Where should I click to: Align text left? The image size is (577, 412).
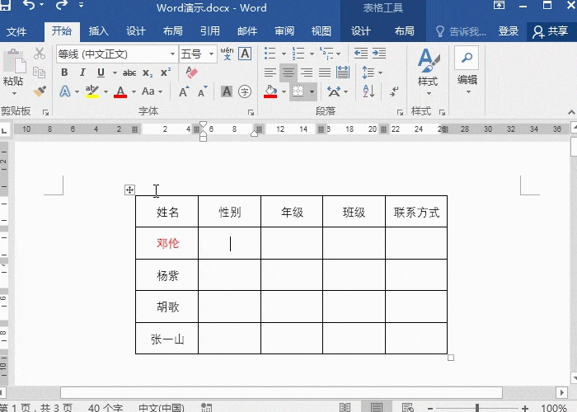point(270,73)
